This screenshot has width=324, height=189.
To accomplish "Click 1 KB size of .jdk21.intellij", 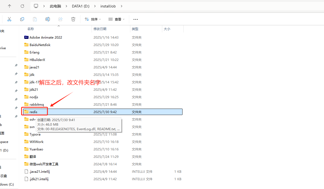I will coord(178,179).
